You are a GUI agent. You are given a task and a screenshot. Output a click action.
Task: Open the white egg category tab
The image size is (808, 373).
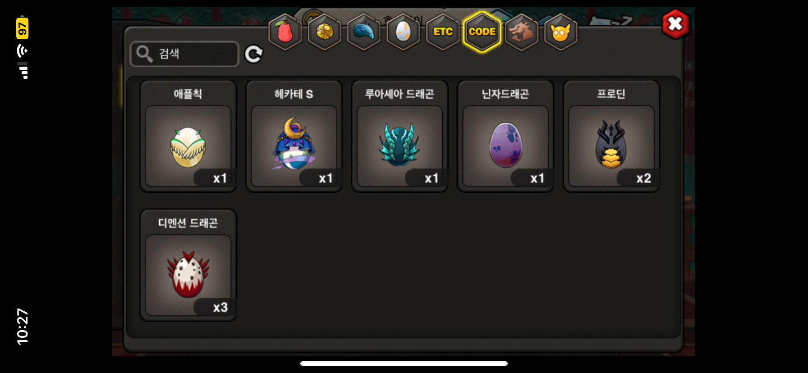pyautogui.click(x=404, y=32)
